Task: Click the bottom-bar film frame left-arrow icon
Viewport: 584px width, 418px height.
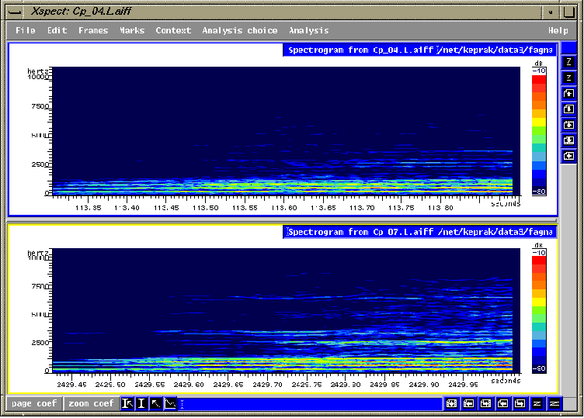Action: (468, 403)
